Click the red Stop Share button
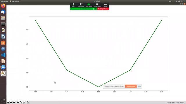186x104 pixels. [103, 9]
